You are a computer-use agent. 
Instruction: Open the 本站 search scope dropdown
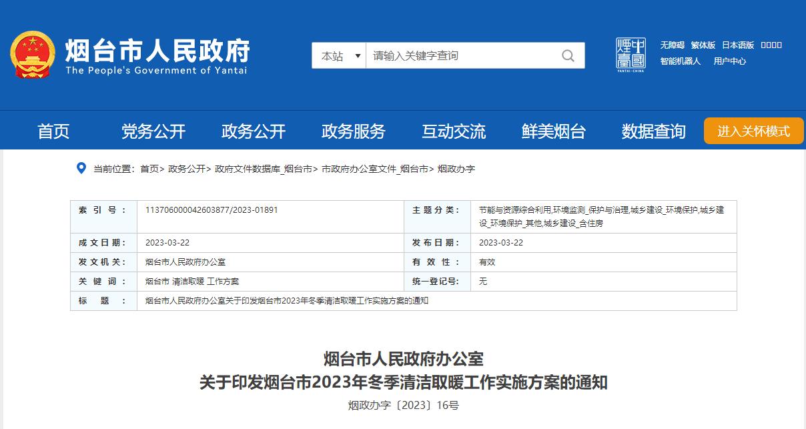coord(339,55)
